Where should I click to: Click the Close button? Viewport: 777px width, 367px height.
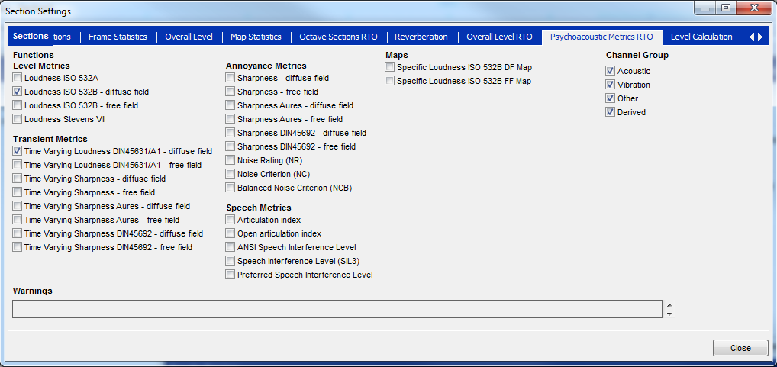click(740, 348)
